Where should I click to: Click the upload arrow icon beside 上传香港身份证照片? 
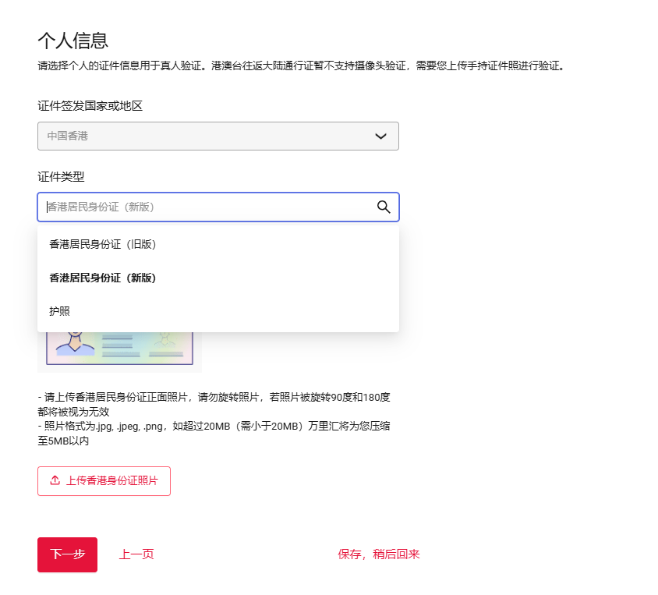click(x=55, y=481)
